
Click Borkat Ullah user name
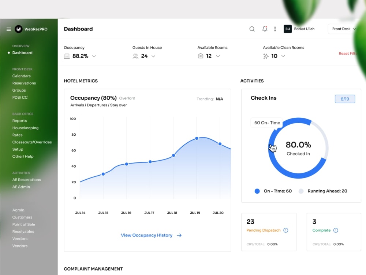click(304, 29)
